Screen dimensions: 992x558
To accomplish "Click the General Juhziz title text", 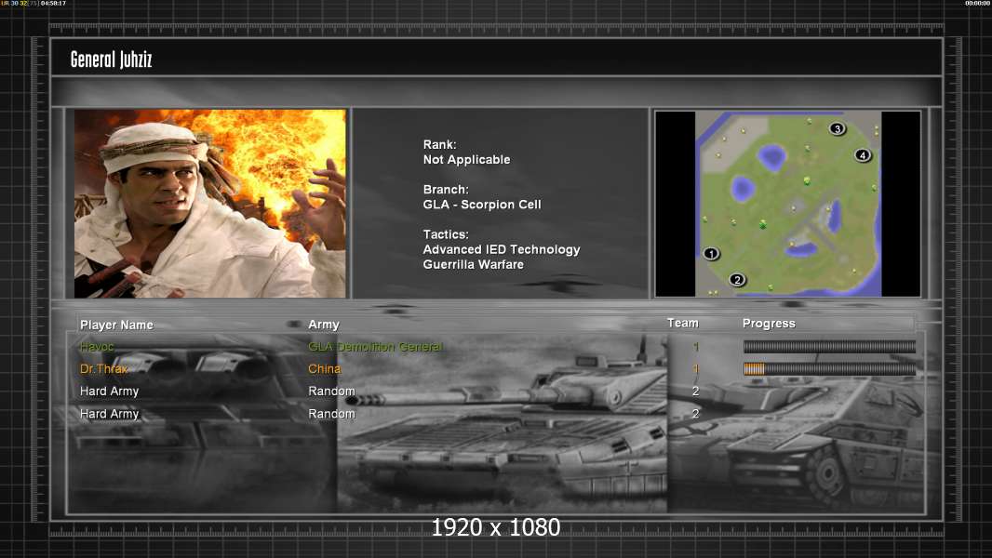I will tap(111, 60).
